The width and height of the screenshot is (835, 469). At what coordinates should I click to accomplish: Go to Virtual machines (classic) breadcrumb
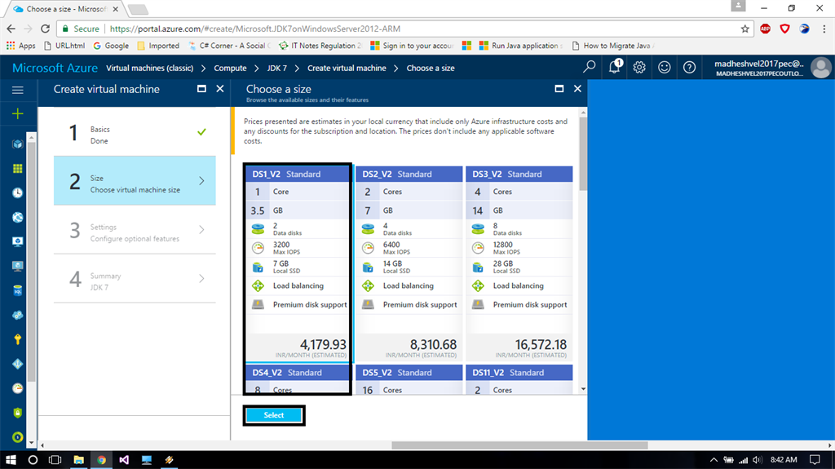pyautogui.click(x=150, y=68)
